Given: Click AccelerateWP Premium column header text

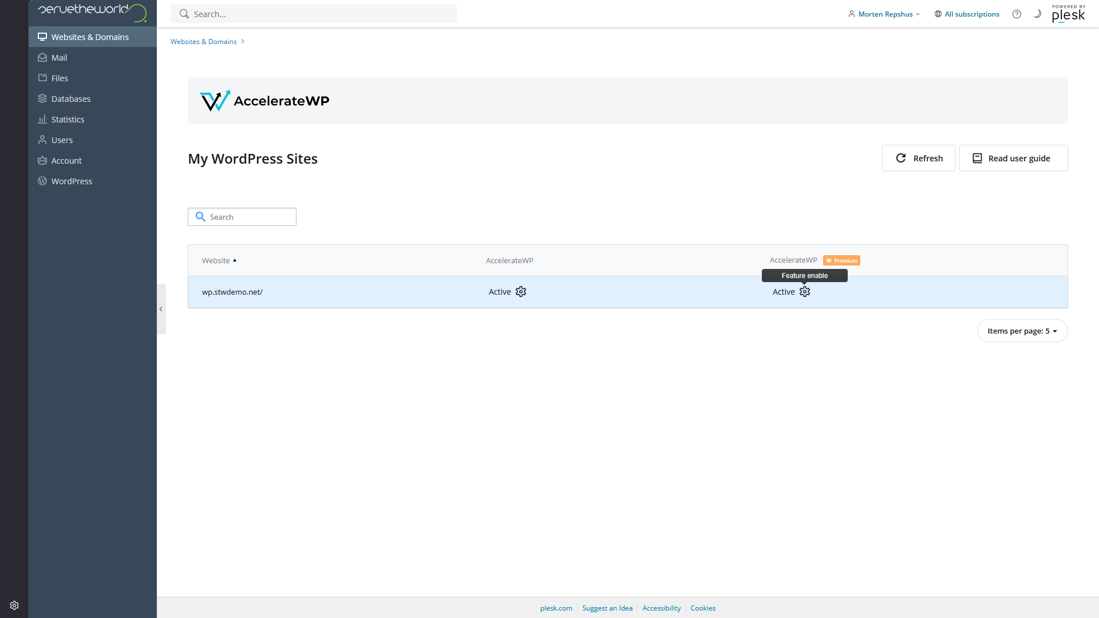Looking at the screenshot, I should click(793, 260).
